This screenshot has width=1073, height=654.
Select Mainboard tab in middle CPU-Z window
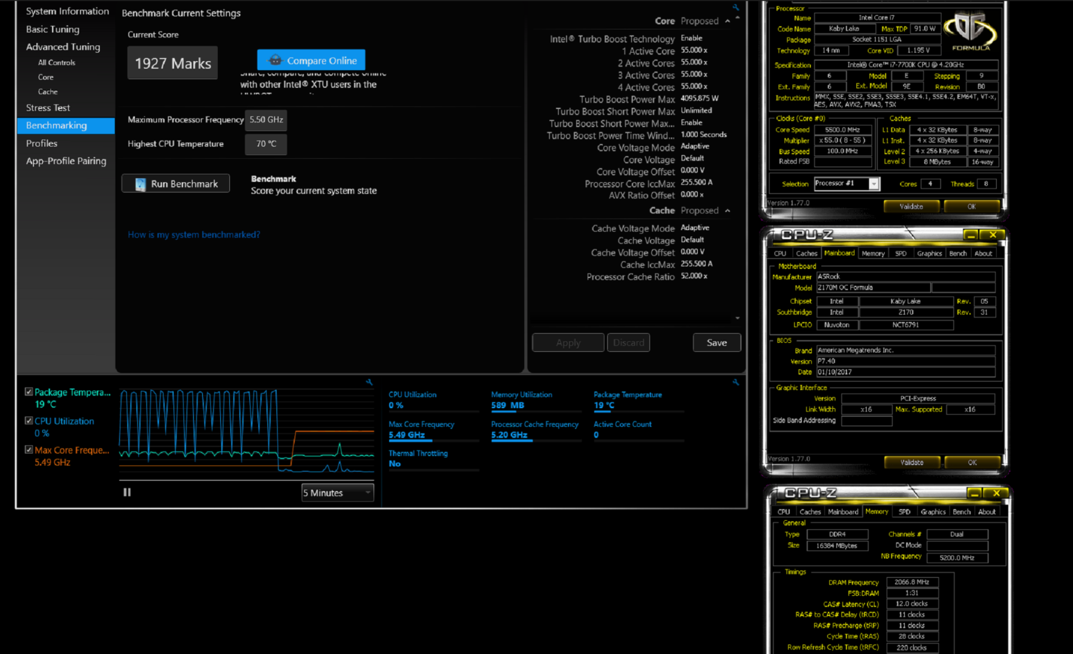[839, 253]
